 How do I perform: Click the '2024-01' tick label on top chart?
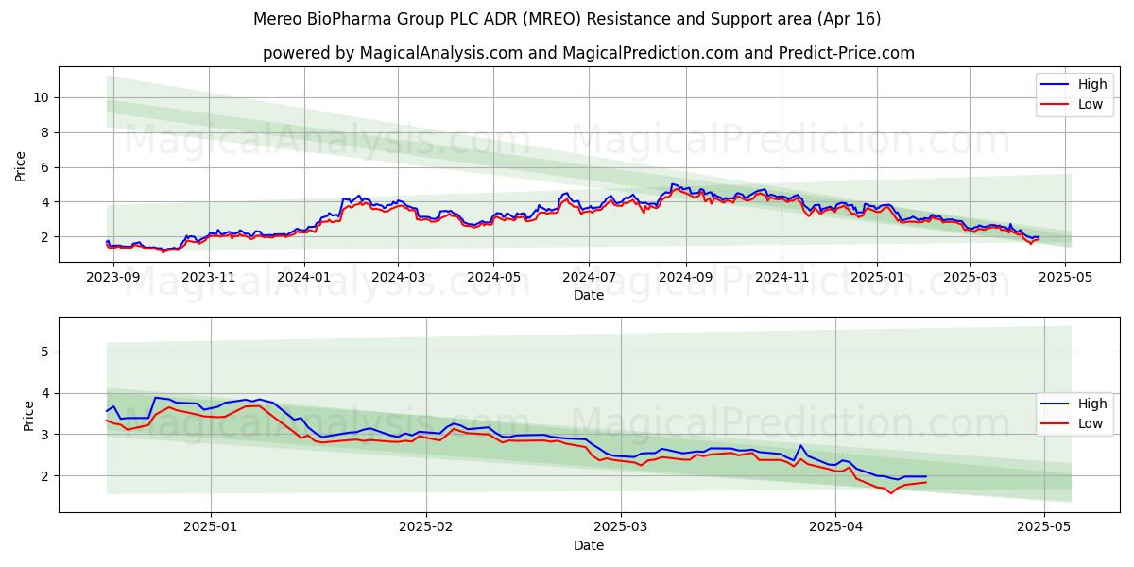click(303, 278)
